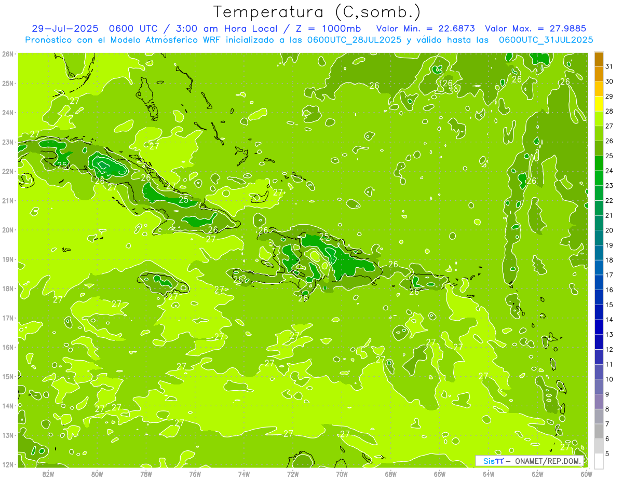Click the '64W' longitude axis label
Viewport: 623px width, 481px height.
(489, 474)
